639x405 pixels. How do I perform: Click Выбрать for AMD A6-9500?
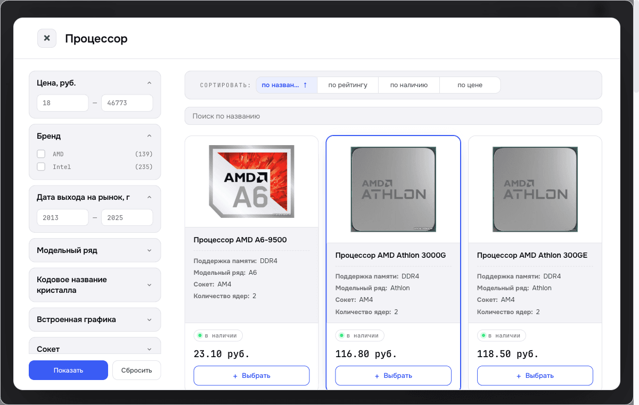coord(251,376)
